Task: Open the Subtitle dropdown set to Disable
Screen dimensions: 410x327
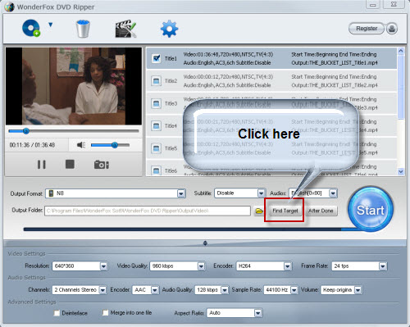Action: point(240,193)
